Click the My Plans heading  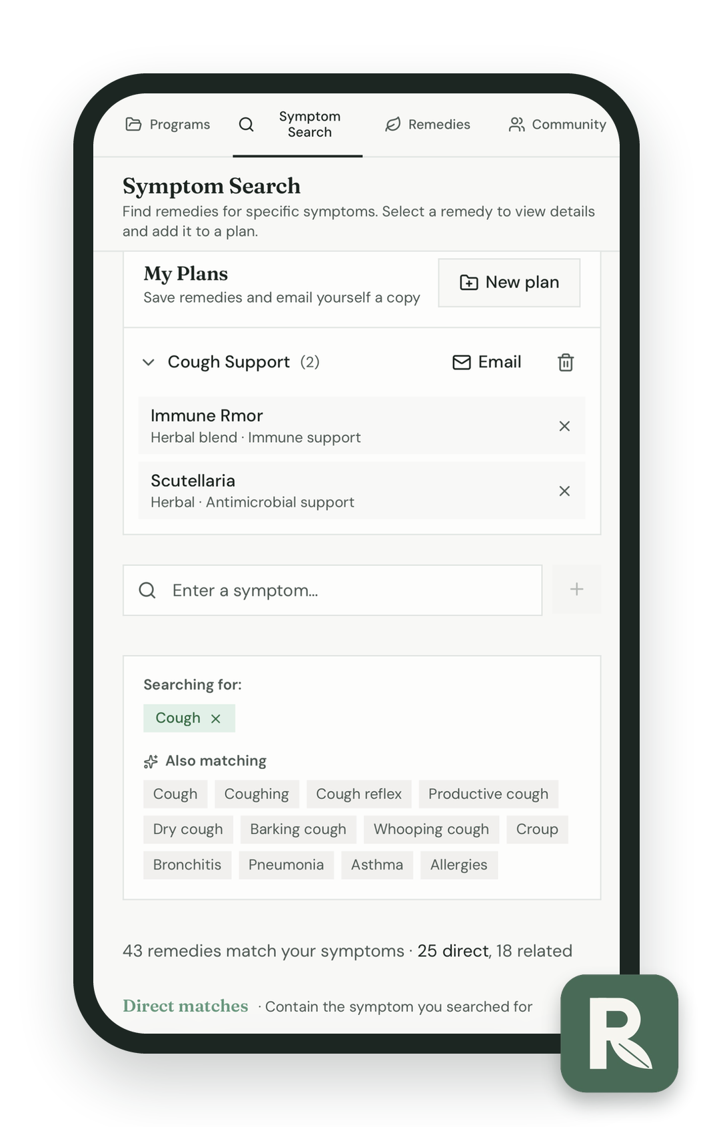pos(186,274)
